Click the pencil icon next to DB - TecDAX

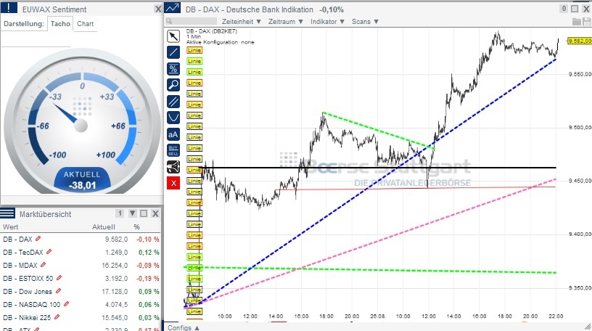(x=49, y=252)
